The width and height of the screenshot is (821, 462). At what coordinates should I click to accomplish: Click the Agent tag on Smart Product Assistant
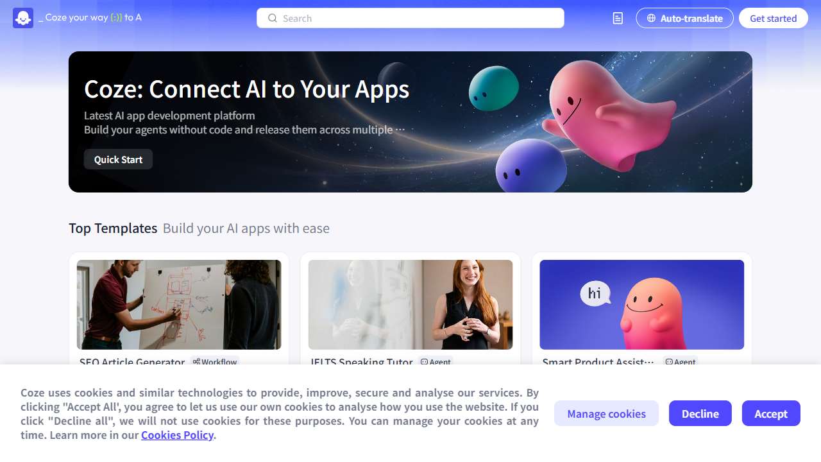pyautogui.click(x=681, y=362)
